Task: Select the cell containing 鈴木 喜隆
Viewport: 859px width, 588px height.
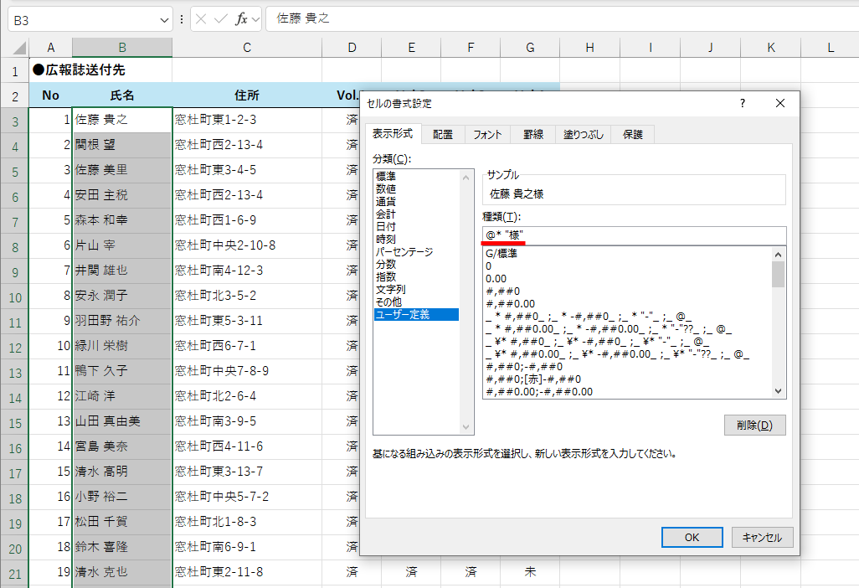Action: [122, 546]
